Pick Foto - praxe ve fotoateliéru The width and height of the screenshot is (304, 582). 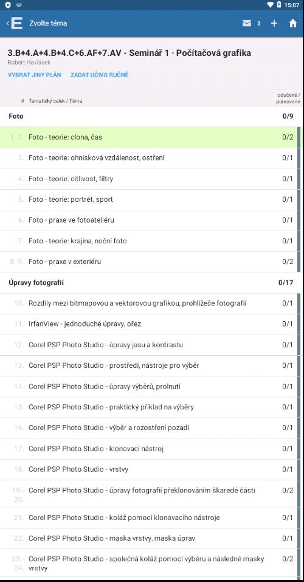(x=150, y=220)
